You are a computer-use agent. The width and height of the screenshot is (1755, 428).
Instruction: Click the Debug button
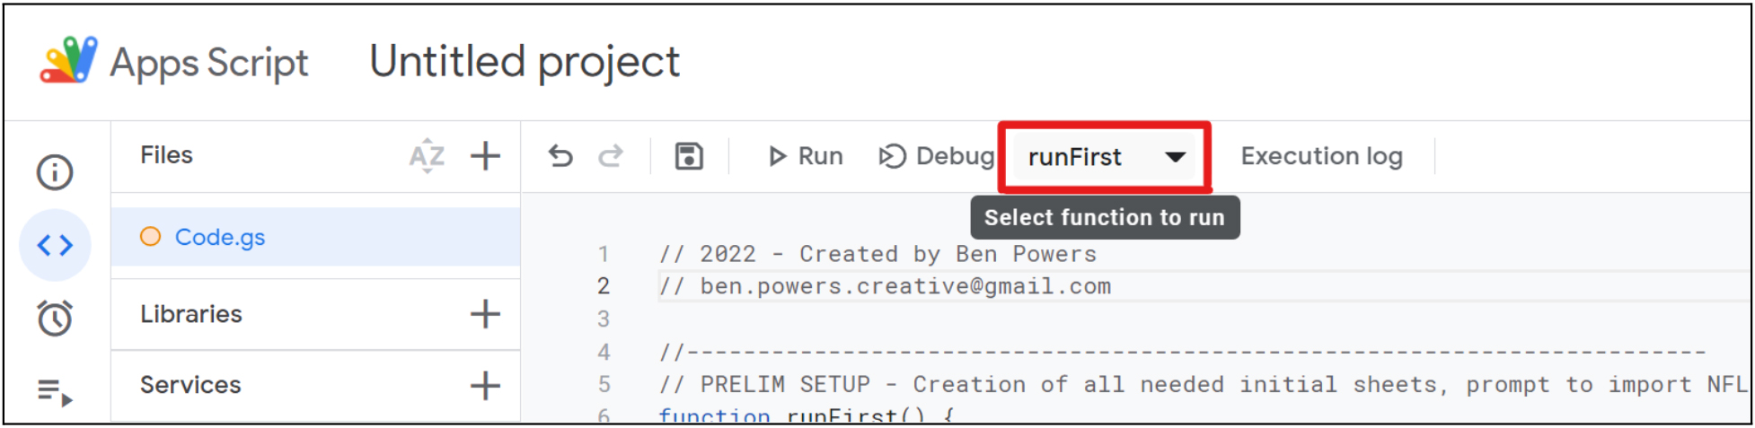point(936,156)
